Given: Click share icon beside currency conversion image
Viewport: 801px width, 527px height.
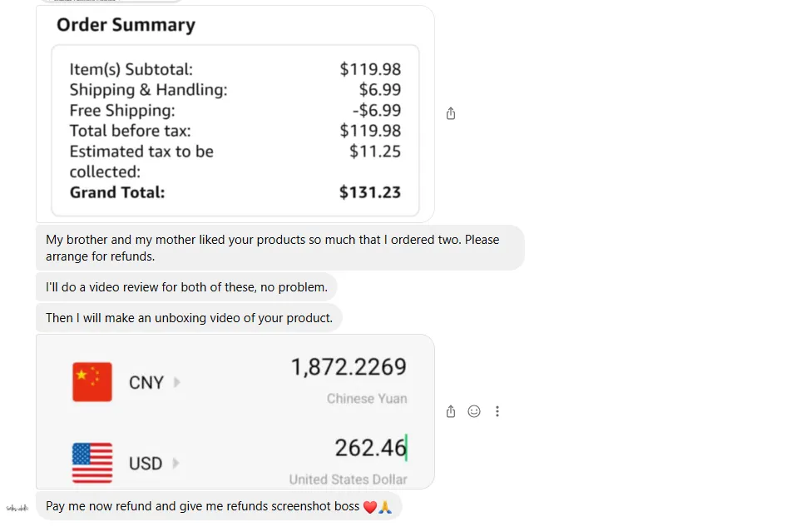Looking at the screenshot, I should tap(451, 411).
